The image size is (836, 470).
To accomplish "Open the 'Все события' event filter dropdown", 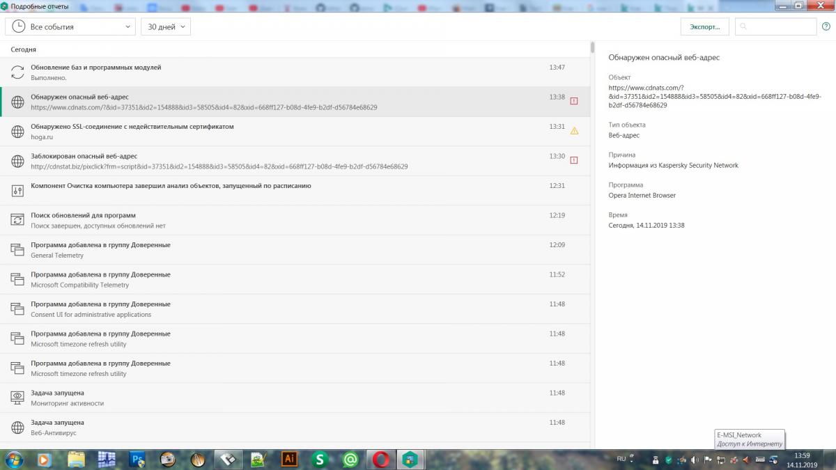I will (x=70, y=26).
